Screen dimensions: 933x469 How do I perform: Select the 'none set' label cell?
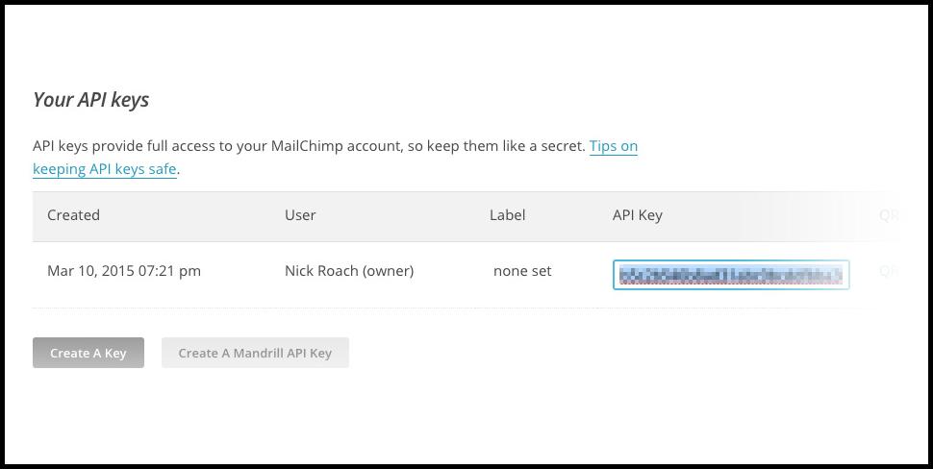(522, 271)
